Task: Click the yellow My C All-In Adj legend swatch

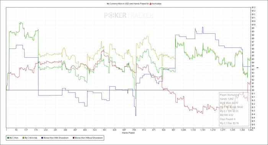Action: (23, 138)
